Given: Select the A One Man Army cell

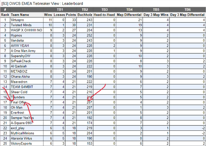Looking at the screenshot, I should 27,51.
